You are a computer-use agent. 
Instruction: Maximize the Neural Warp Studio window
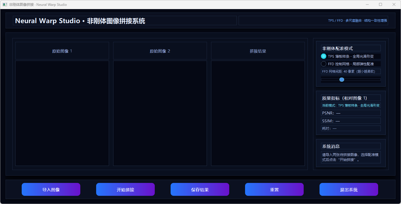click(x=380, y=5)
